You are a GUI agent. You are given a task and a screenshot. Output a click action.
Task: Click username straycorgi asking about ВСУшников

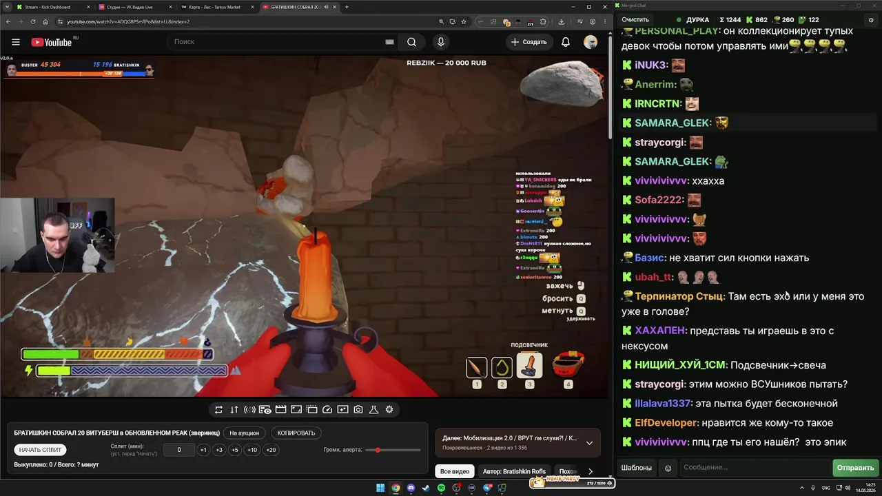[659, 384]
